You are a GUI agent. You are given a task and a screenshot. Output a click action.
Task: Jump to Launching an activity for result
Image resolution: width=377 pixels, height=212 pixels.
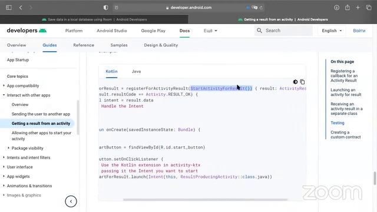346,92
